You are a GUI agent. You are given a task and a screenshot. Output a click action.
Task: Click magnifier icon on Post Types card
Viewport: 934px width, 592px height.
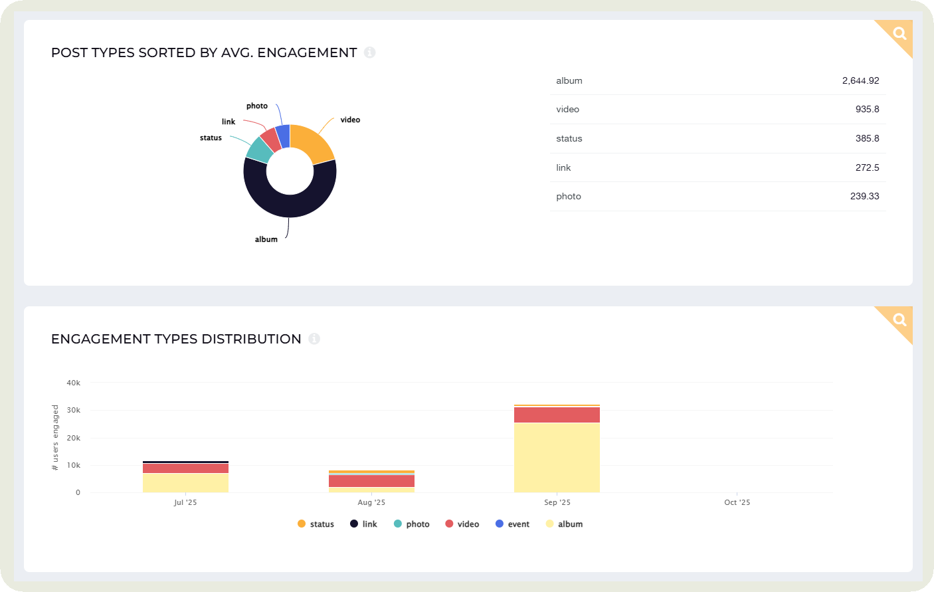899,33
